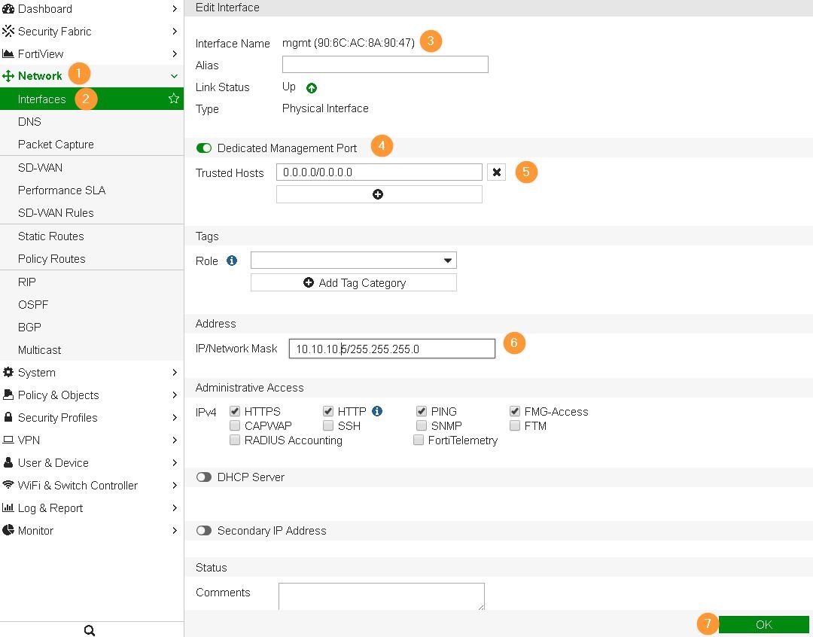
Task: Enable the DHCP Server toggle
Action: point(204,477)
